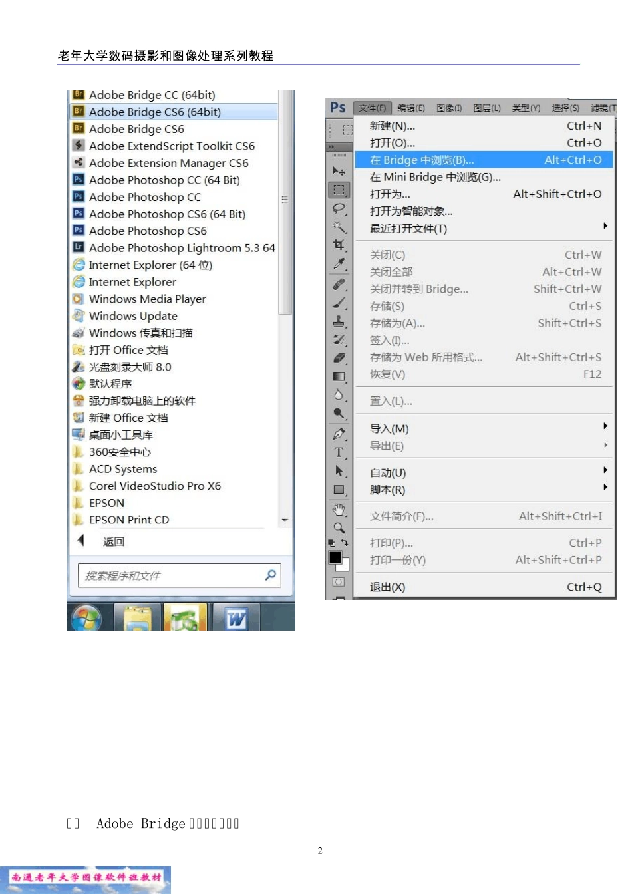Expand the Photoshop toolbar double-arrow
Viewport: 632px width, 894px height.
(332, 147)
